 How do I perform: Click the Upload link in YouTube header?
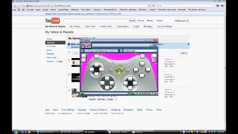[160, 20]
